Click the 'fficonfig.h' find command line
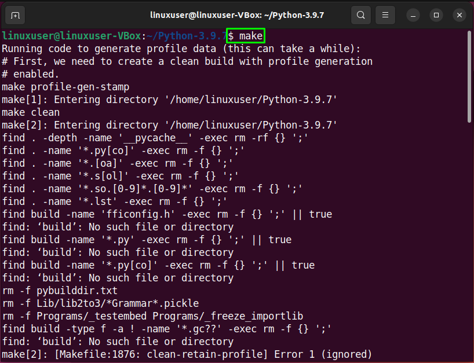 (x=166, y=214)
